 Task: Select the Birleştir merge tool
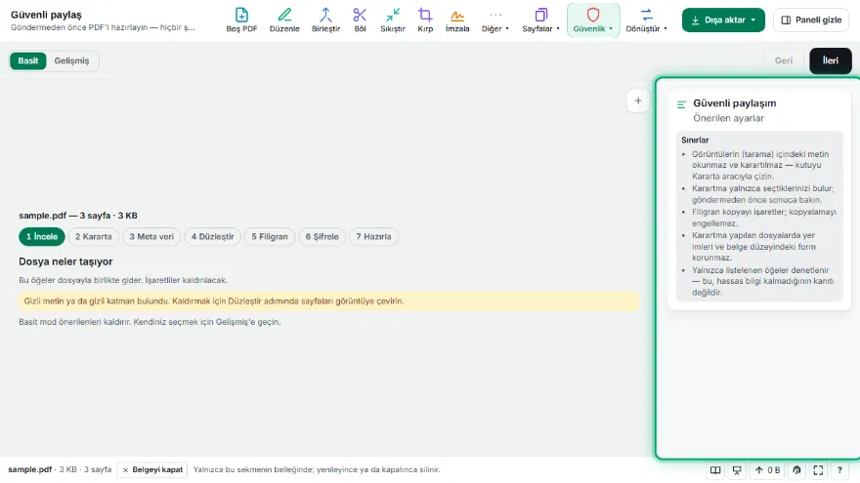325,20
